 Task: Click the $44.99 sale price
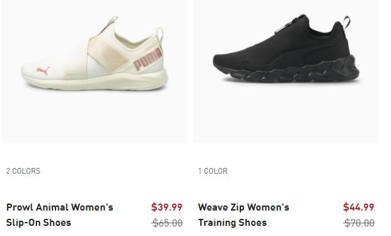click(x=358, y=207)
